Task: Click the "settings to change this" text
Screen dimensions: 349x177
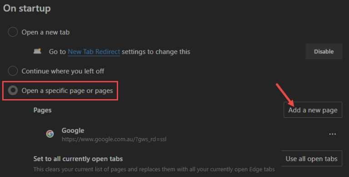Action: point(156,52)
